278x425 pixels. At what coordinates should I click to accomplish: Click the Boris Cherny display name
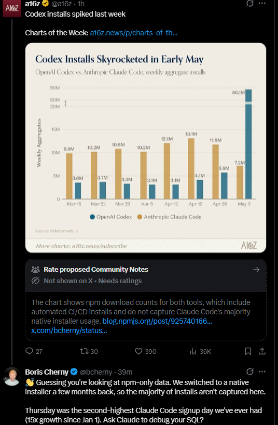tap(47, 372)
